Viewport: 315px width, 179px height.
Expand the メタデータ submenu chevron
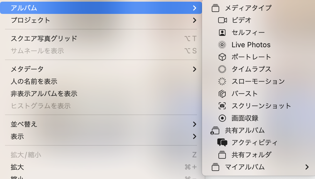(195, 69)
